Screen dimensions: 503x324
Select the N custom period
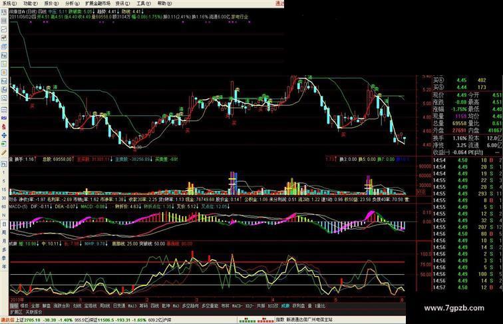tap(4, 215)
